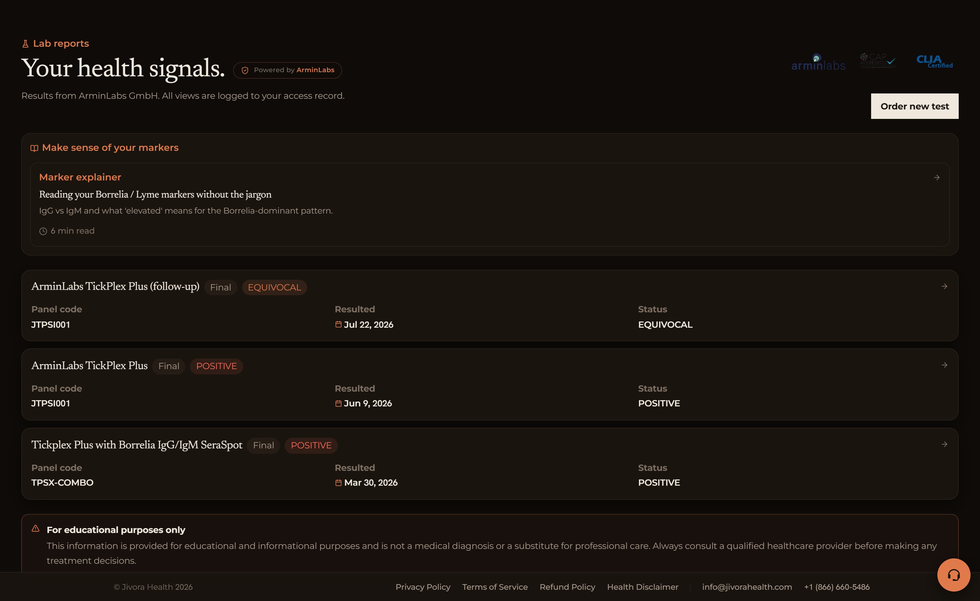This screenshot has width=980, height=601.
Task: Click the Lab reports breadcrumb label
Action: click(61, 43)
